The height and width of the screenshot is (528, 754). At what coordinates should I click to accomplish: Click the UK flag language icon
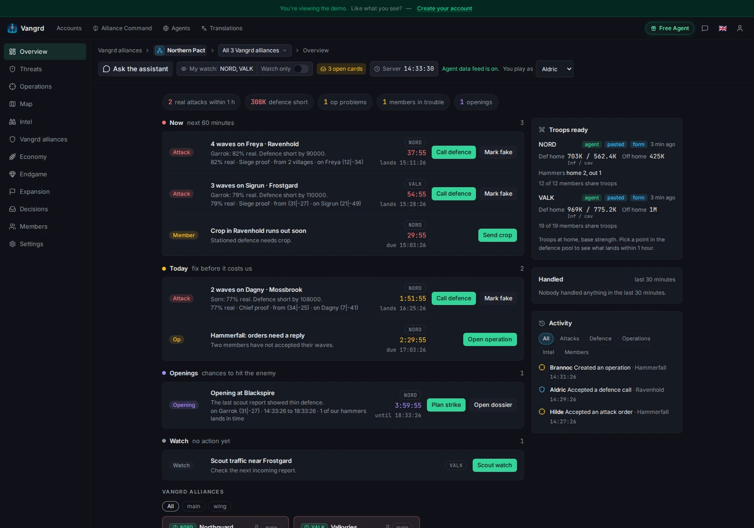click(722, 28)
